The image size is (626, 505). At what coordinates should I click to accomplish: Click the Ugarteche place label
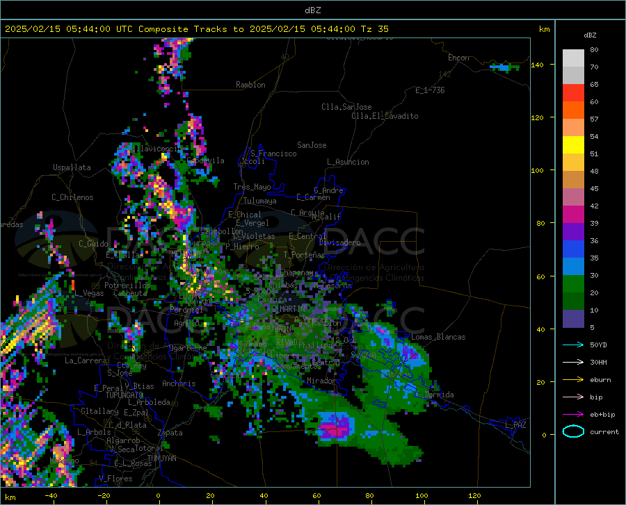tap(188, 347)
